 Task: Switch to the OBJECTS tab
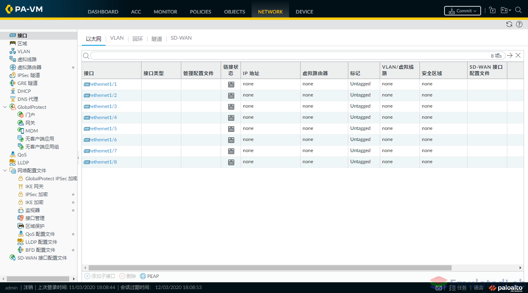[235, 12]
